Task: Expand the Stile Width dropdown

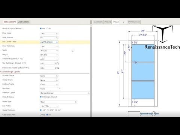Action: 49,59
